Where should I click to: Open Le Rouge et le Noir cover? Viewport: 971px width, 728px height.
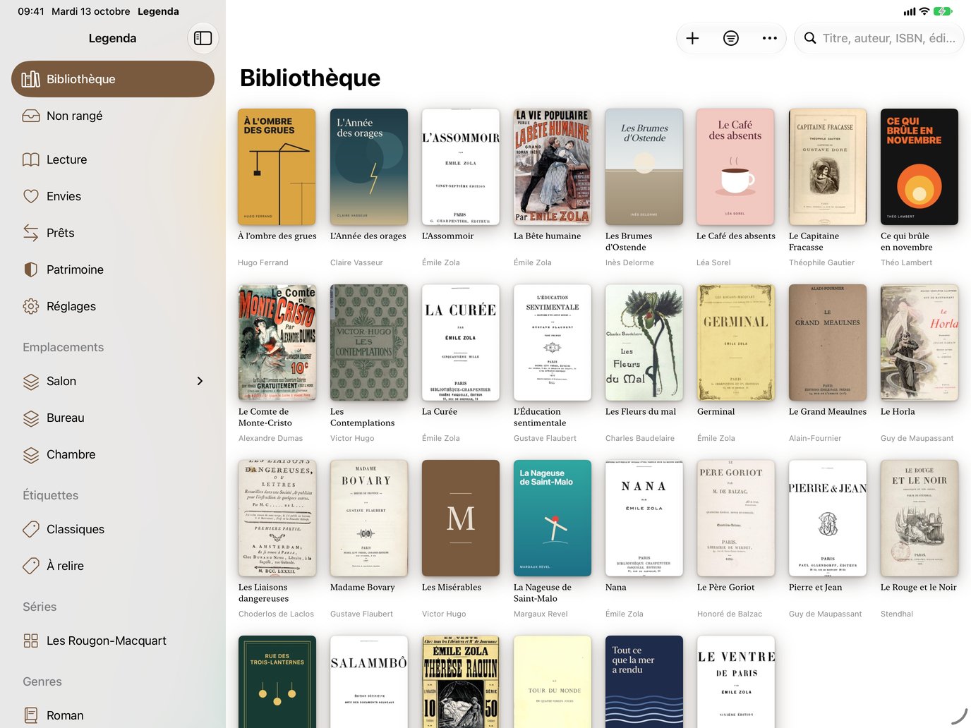(x=919, y=518)
